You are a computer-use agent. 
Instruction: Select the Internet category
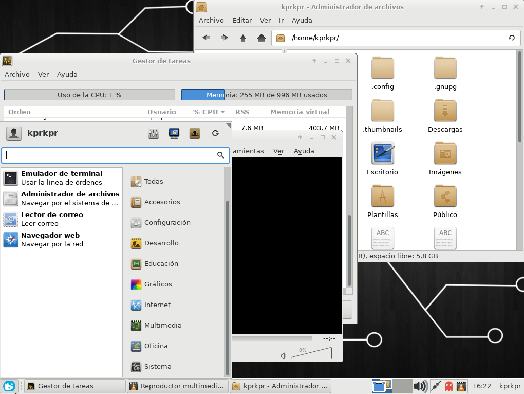point(157,305)
